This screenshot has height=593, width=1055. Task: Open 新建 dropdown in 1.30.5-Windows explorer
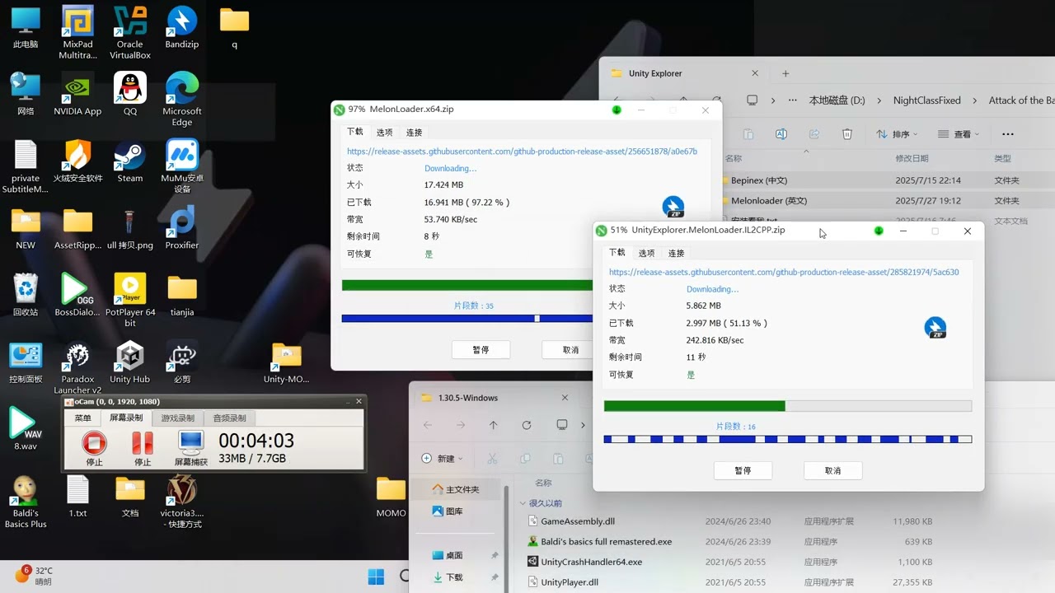[x=443, y=459]
